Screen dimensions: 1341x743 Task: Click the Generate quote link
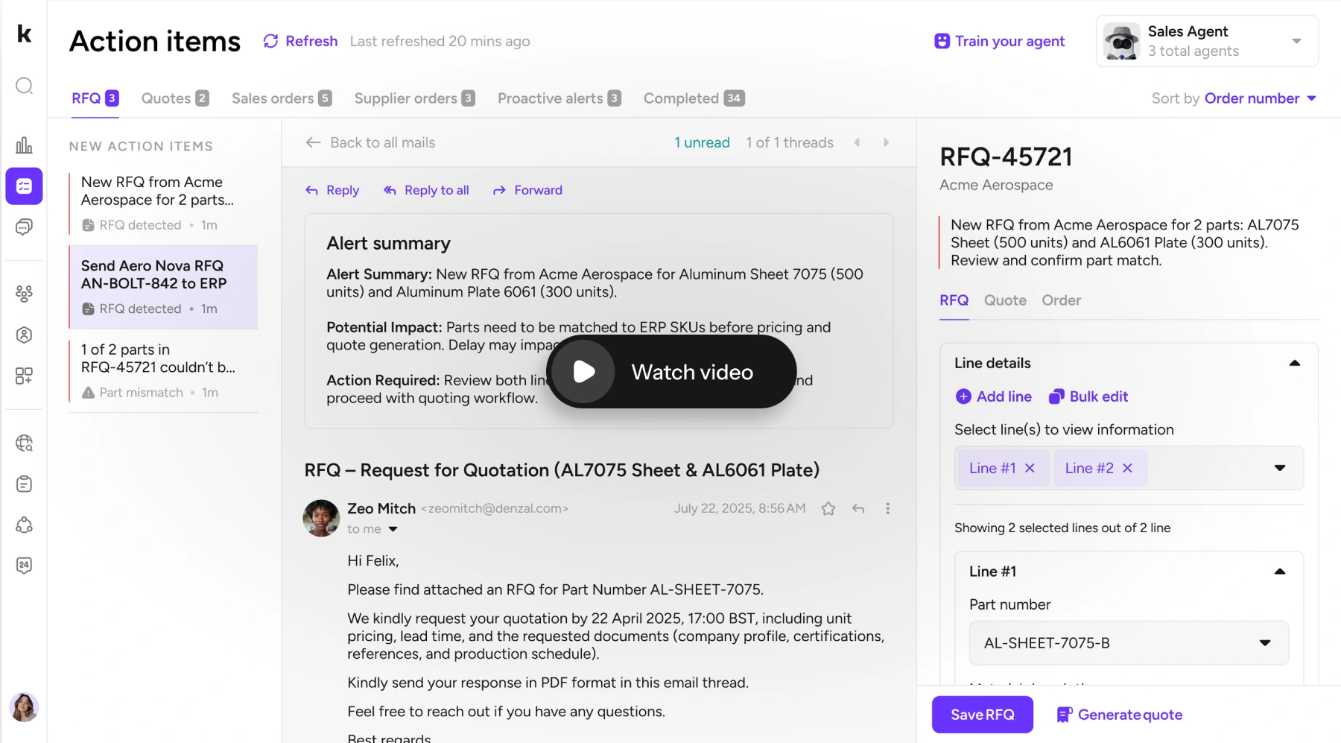click(1120, 715)
